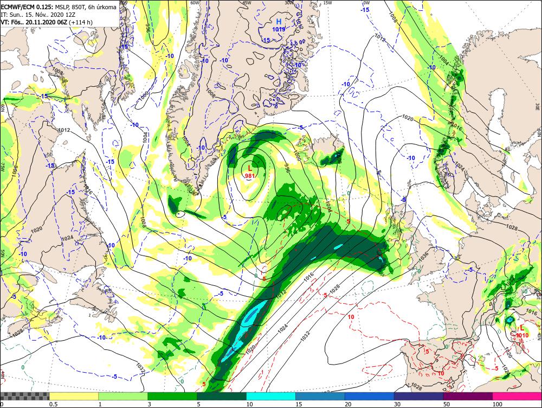The image size is (542, 408).
Task: Click the indigo 30–50 legend swatch
Action: 418,396
